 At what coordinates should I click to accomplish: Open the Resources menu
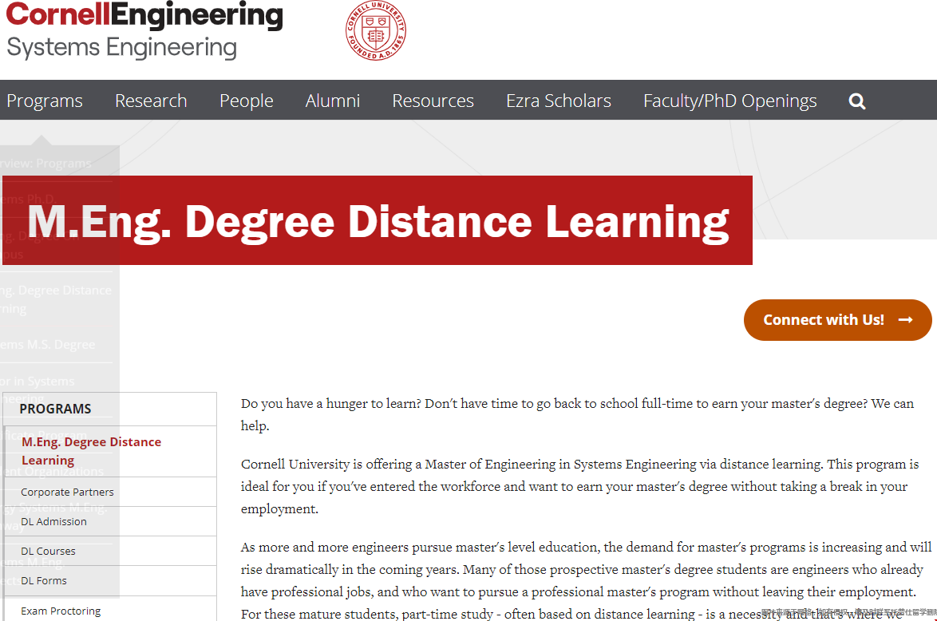[433, 101]
